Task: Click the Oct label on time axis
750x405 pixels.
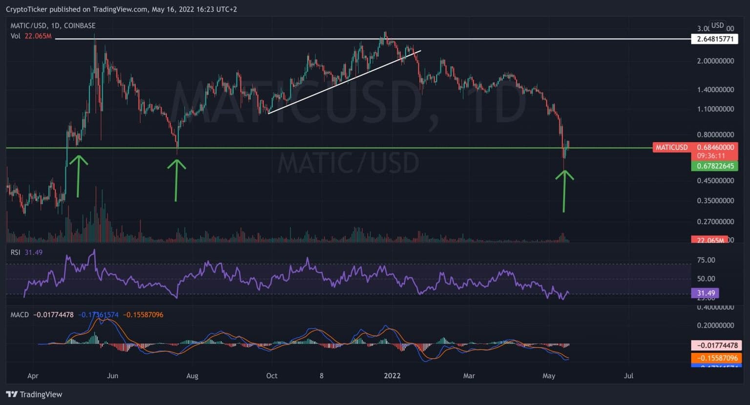Action: [x=271, y=376]
